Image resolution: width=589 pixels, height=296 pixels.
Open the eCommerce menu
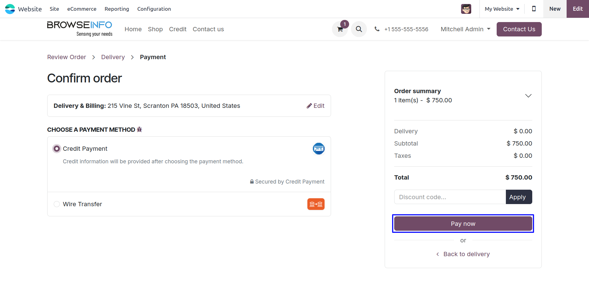[82, 9]
